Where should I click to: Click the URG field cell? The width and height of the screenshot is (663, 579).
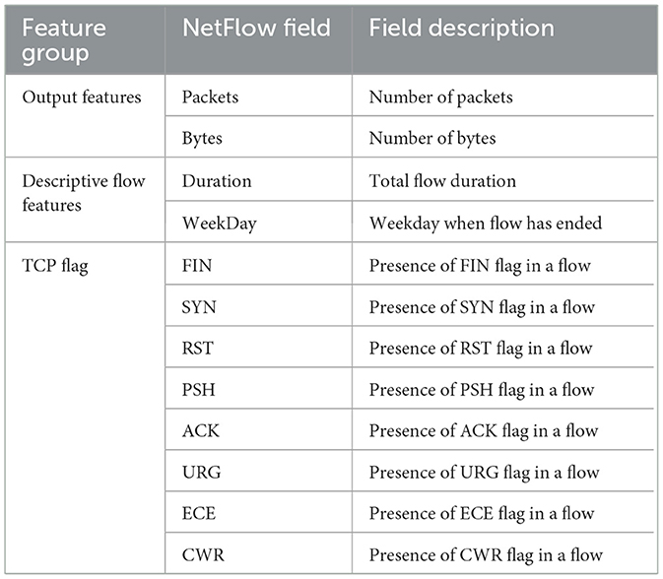201,472
